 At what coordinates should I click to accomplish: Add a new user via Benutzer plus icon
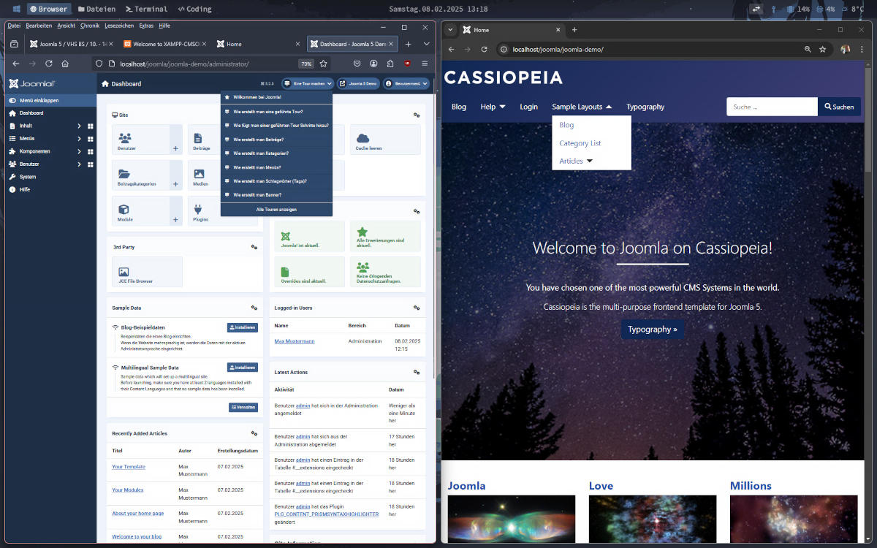[176, 148]
